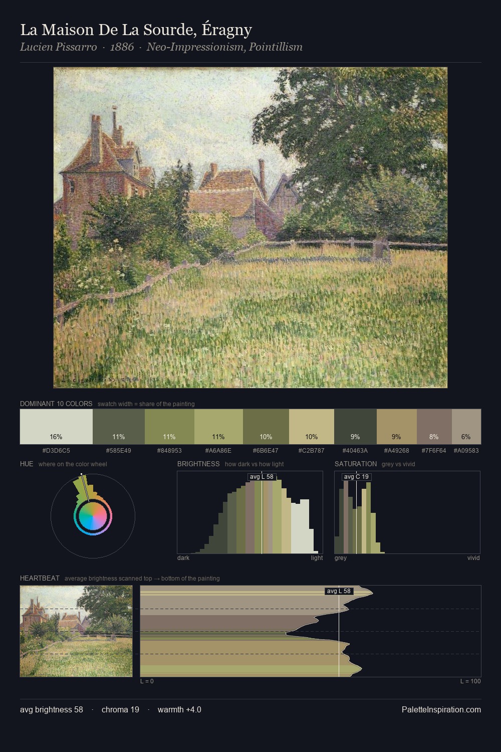This screenshot has width=501, height=752.
Task: Click the 'avg L 58' heartbeat label
Action: click(339, 591)
